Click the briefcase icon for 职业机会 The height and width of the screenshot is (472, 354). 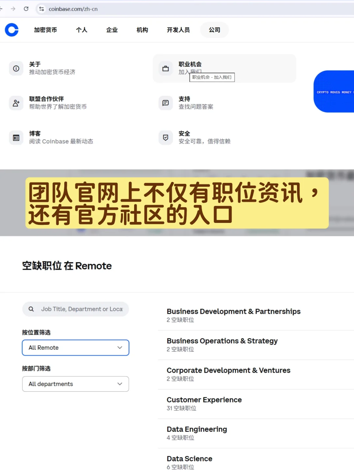[166, 69]
